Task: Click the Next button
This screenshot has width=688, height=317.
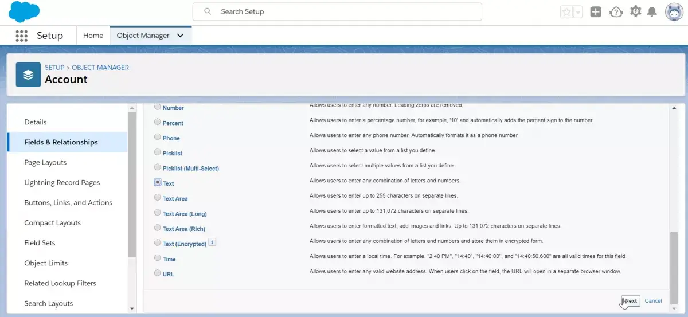Action: click(631, 300)
